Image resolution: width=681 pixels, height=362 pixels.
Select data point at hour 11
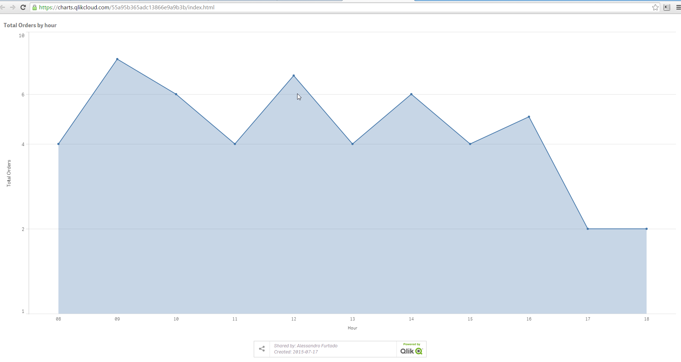coord(235,144)
